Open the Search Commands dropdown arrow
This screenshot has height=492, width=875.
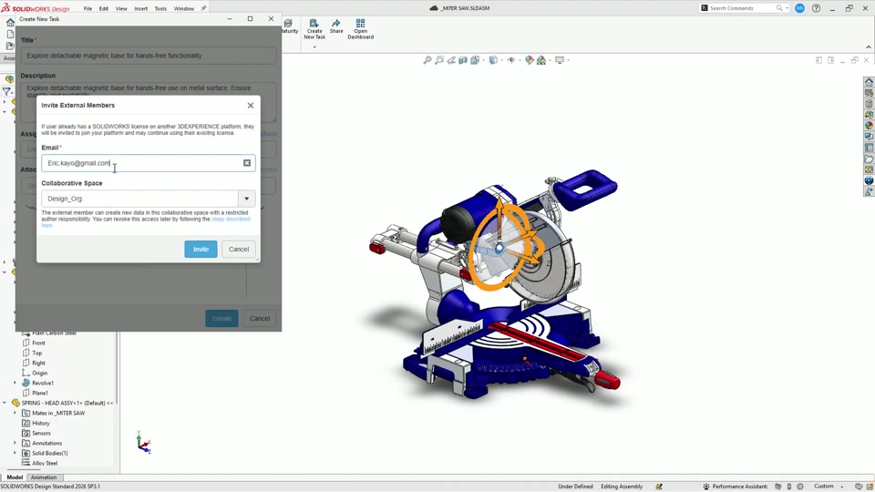pos(787,8)
